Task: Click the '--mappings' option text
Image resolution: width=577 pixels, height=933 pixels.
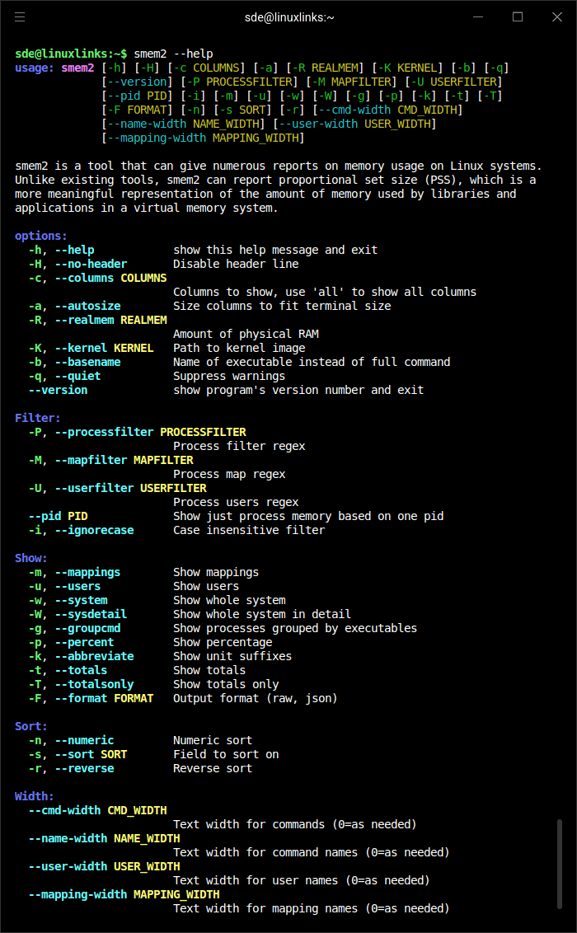Action: tap(87, 573)
